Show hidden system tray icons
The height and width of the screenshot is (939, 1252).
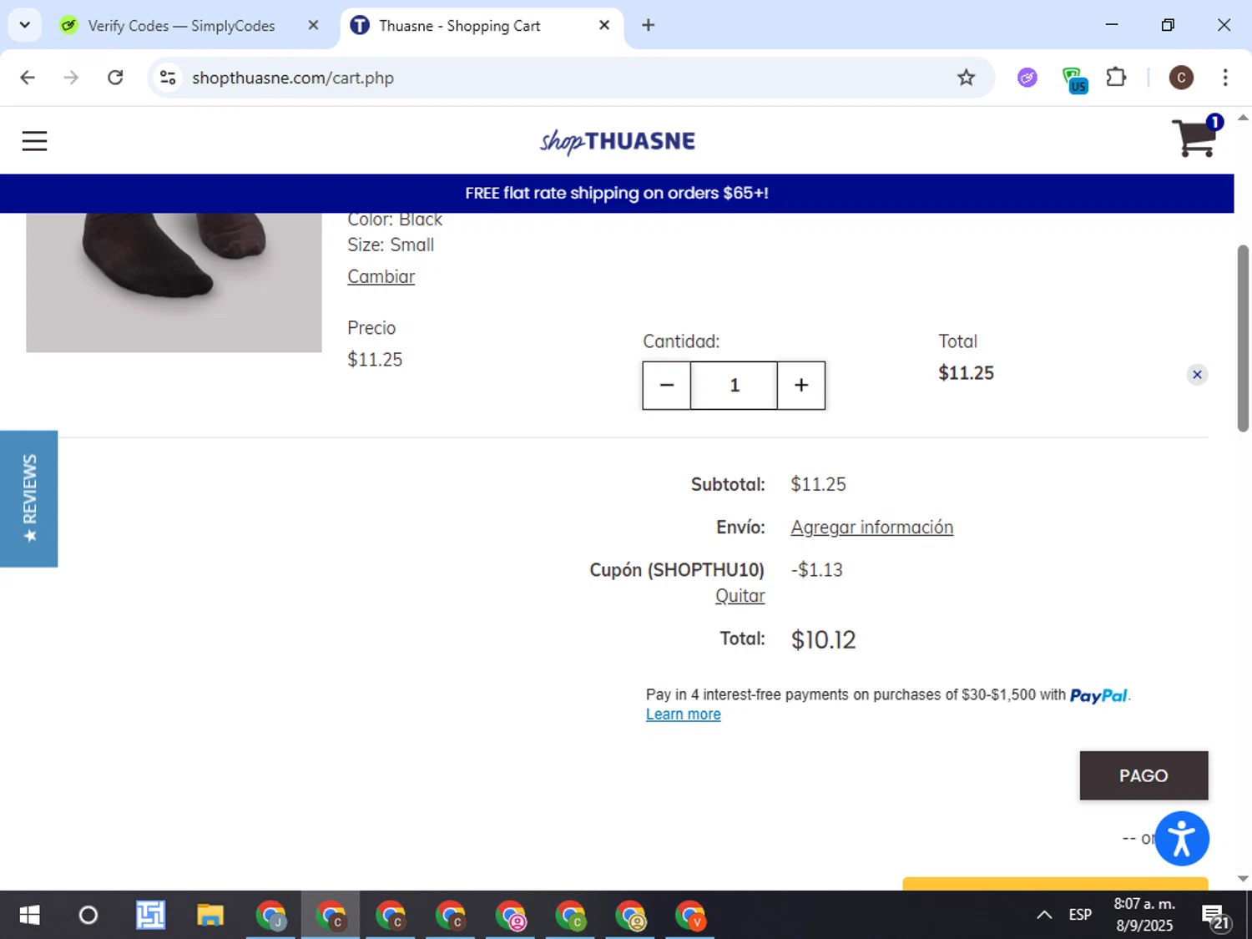1044,916
